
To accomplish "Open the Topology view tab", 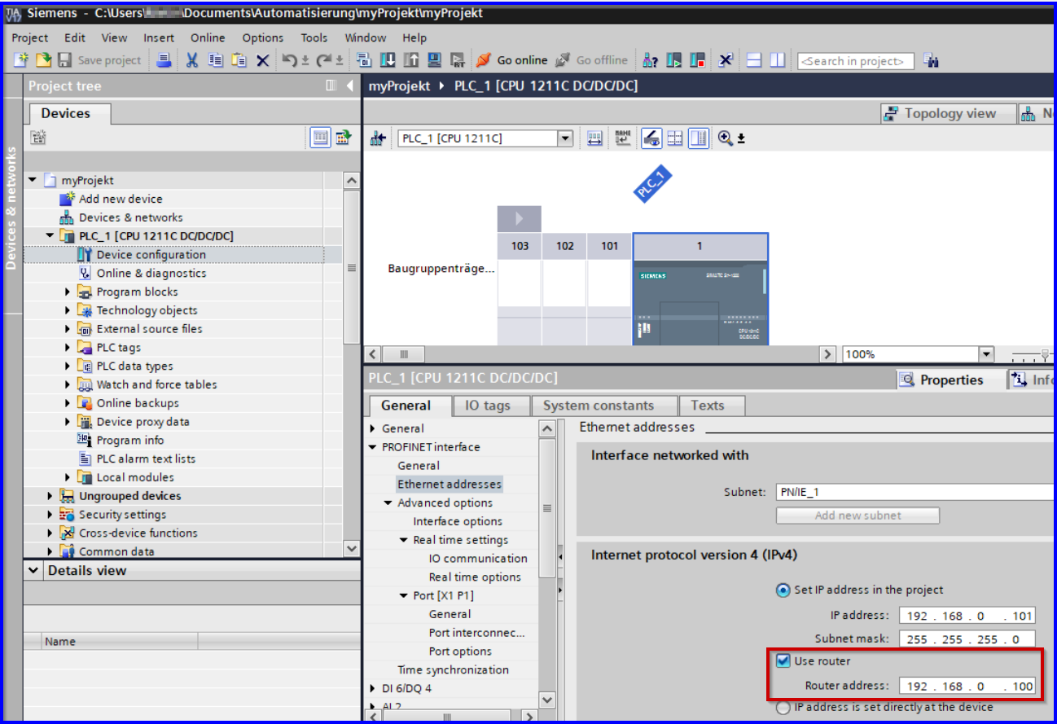I will pos(950,114).
